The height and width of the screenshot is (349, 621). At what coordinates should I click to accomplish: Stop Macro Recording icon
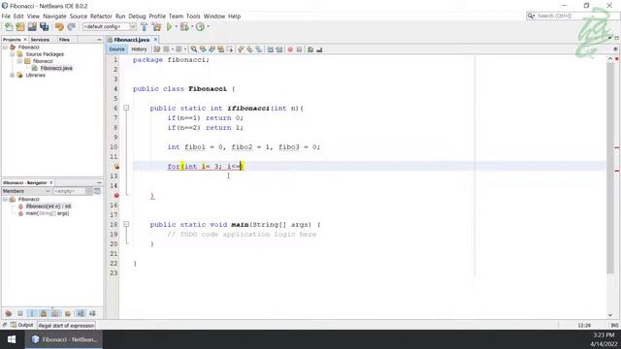pyautogui.click(x=300, y=49)
